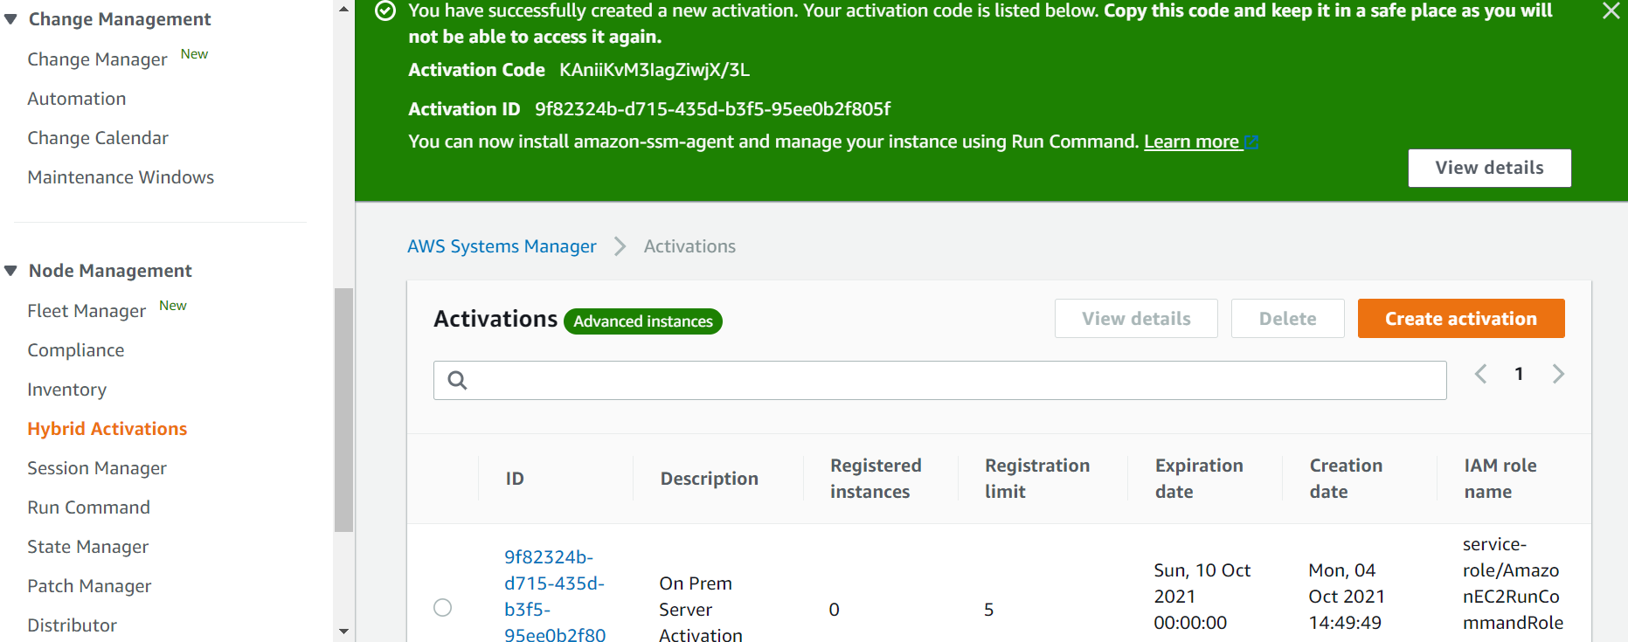1628x642 pixels.
Task: Open Change Manager in sidebar
Action: pos(97,59)
